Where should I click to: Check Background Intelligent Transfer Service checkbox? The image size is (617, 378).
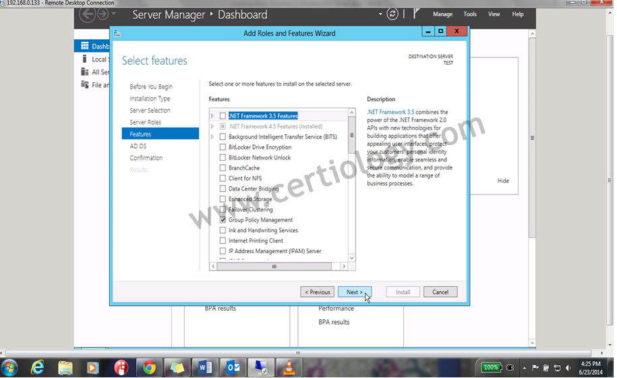point(223,136)
